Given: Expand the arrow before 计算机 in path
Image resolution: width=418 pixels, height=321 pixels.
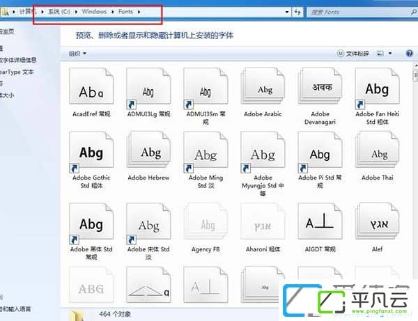Looking at the screenshot, I should (14, 12).
